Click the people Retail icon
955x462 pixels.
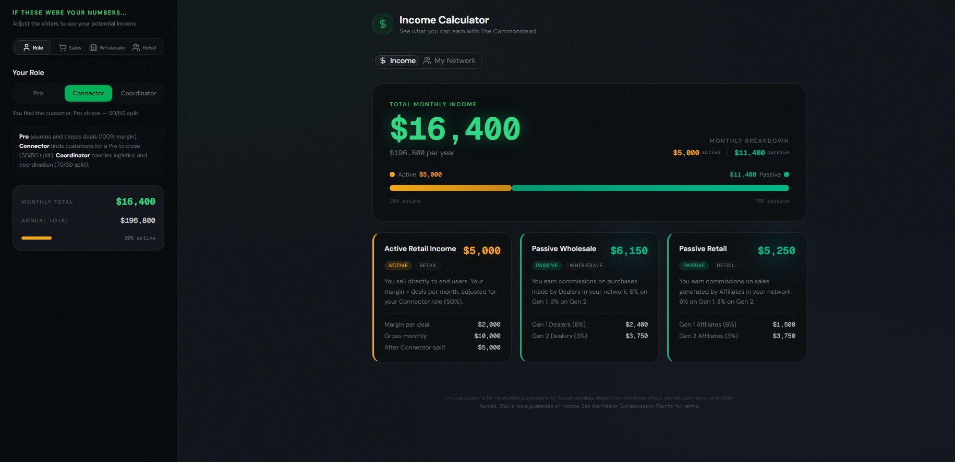[x=136, y=47]
